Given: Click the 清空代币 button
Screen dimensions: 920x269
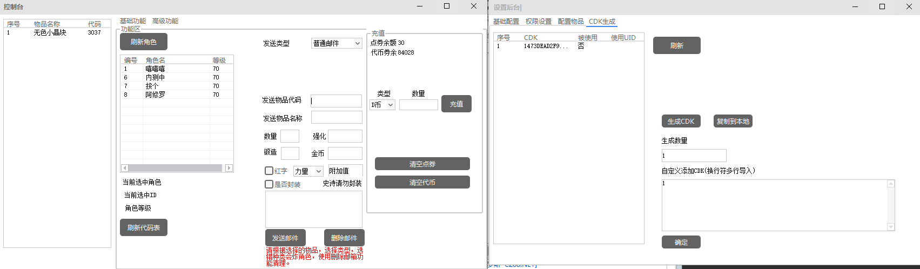Looking at the screenshot, I should coord(422,182).
